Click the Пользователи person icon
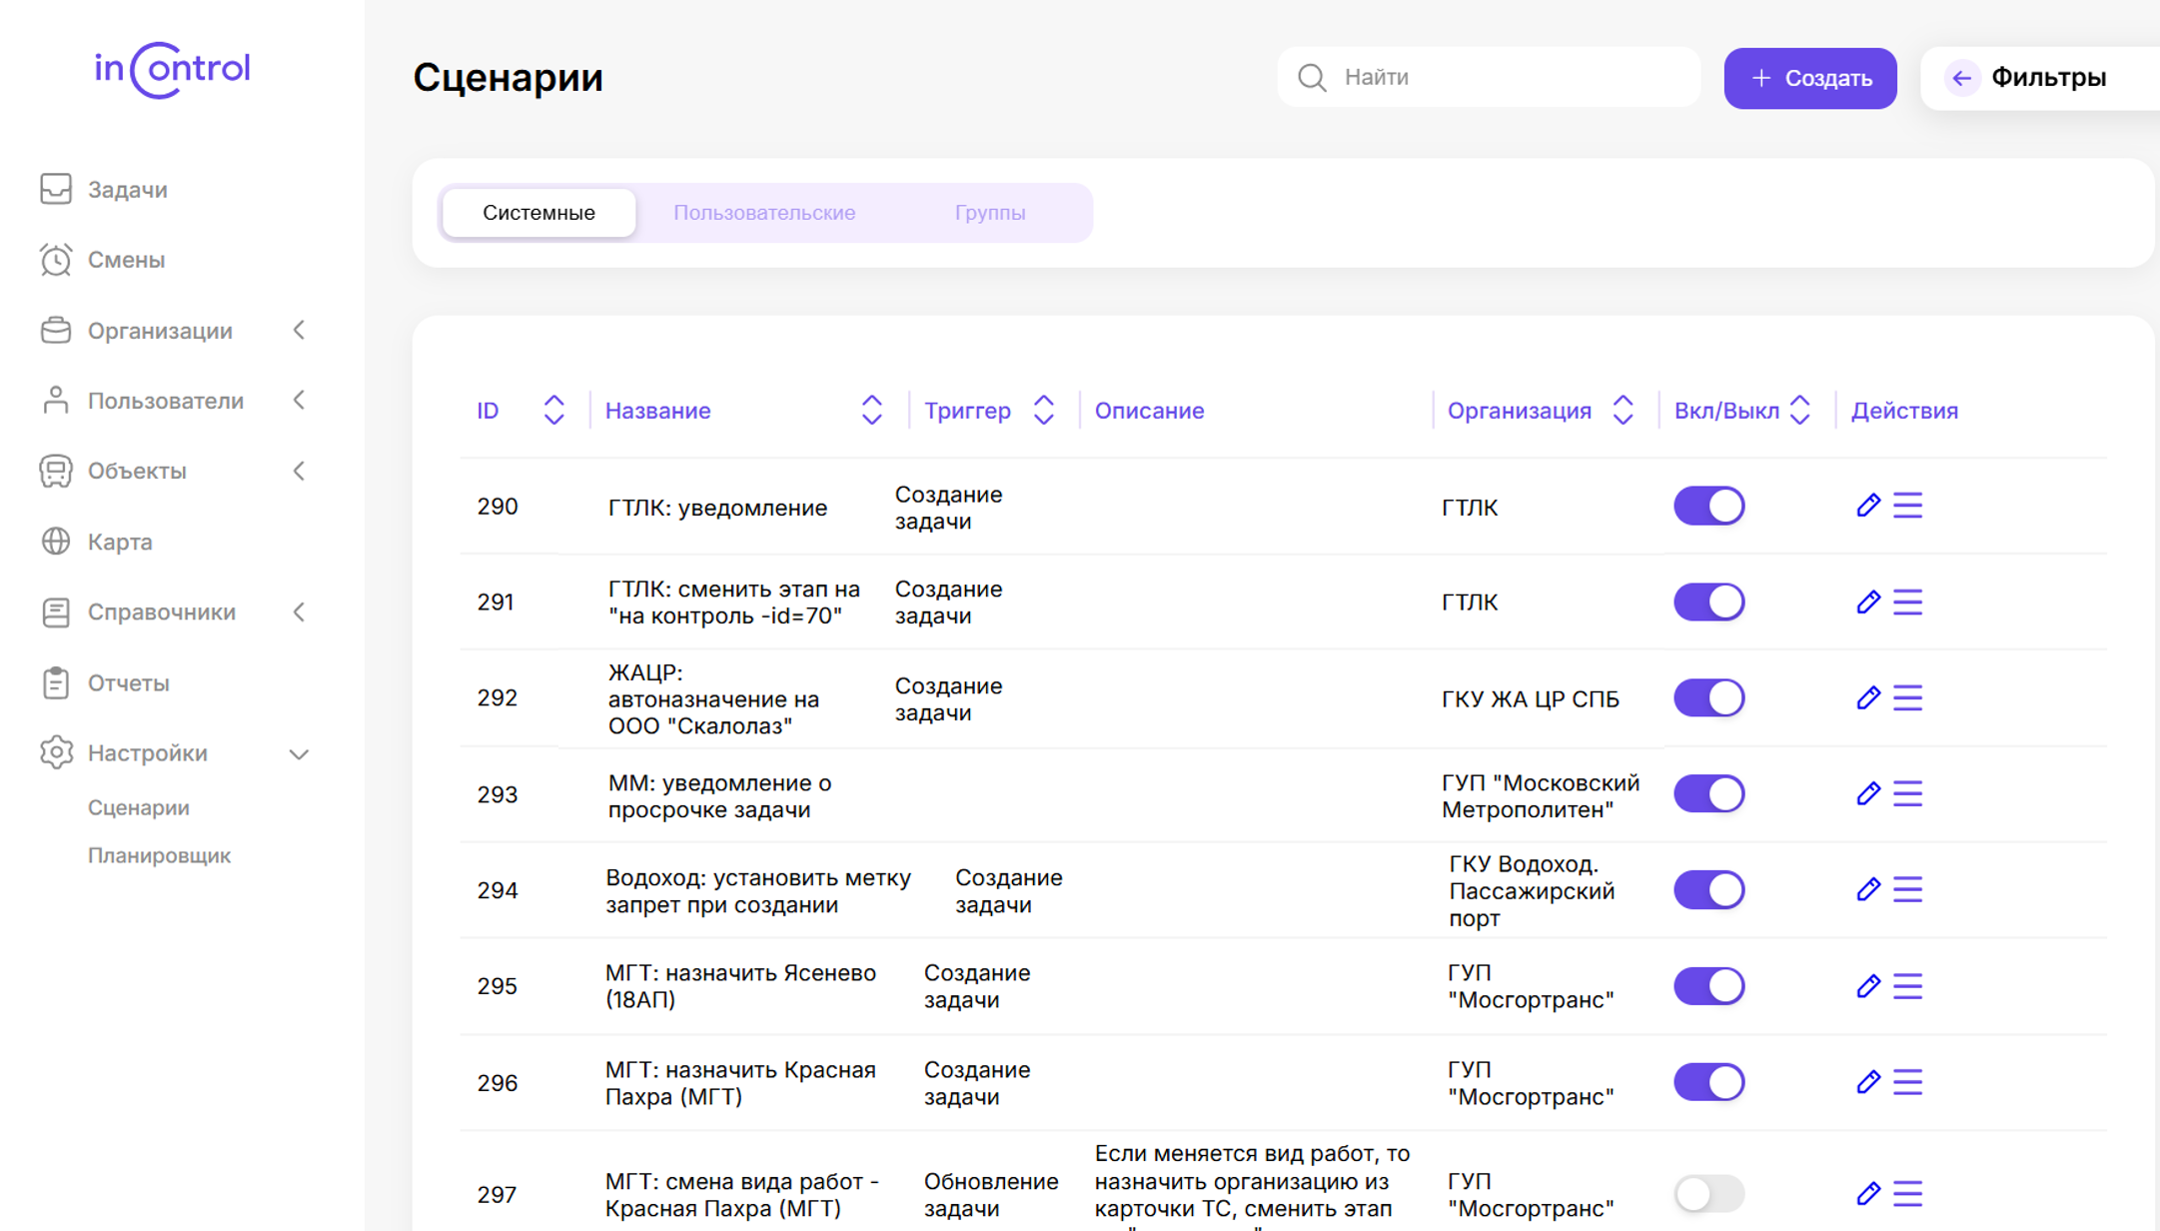 [x=56, y=401]
